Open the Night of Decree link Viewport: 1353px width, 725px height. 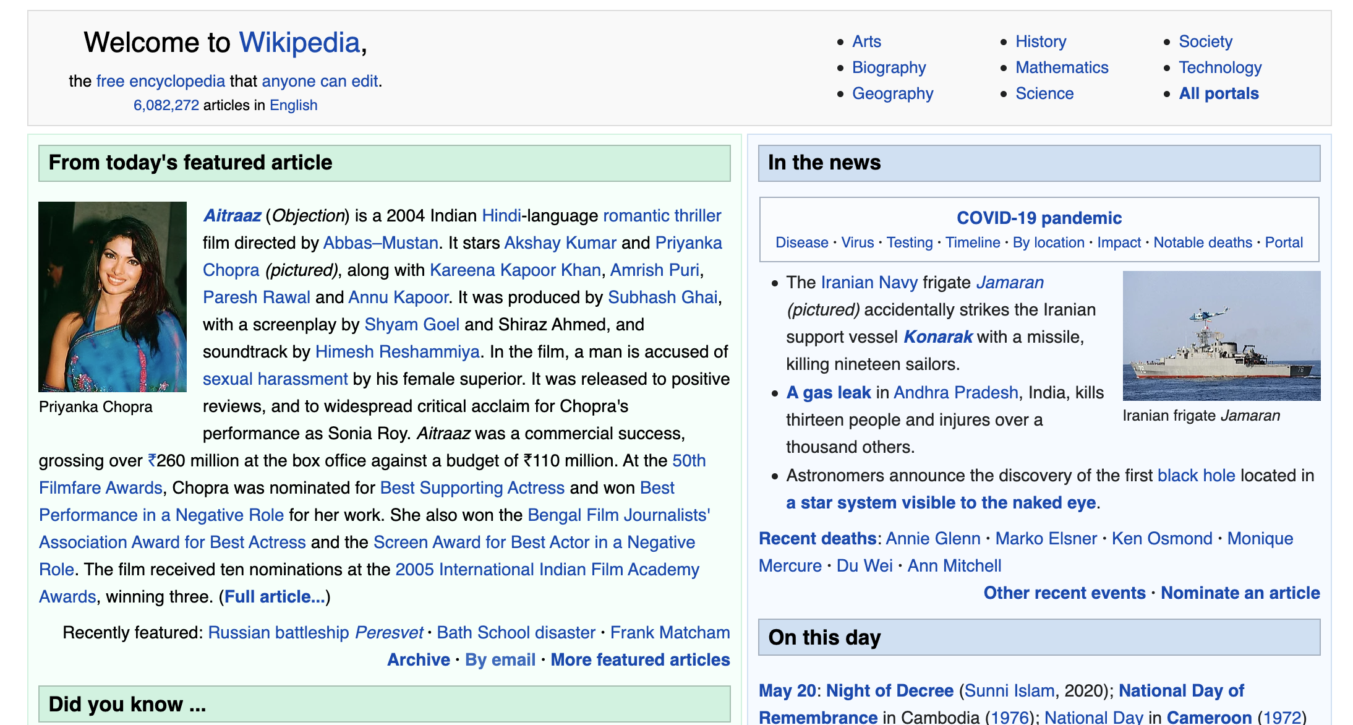(889, 691)
